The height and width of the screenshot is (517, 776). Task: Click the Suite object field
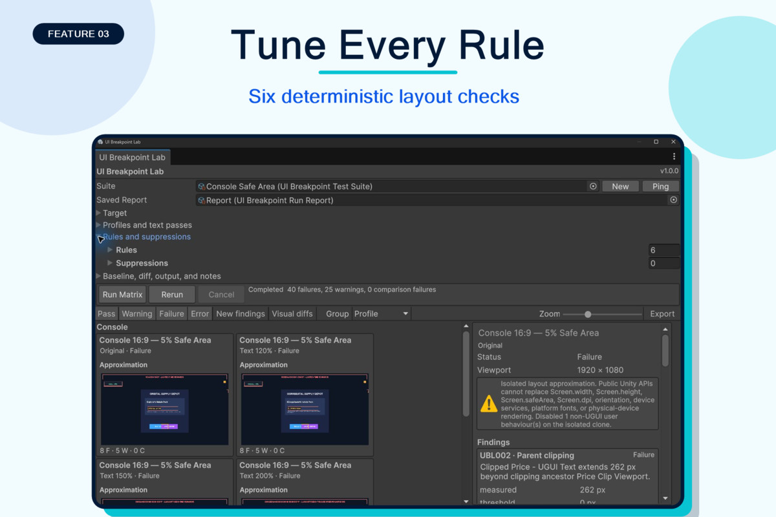398,186
